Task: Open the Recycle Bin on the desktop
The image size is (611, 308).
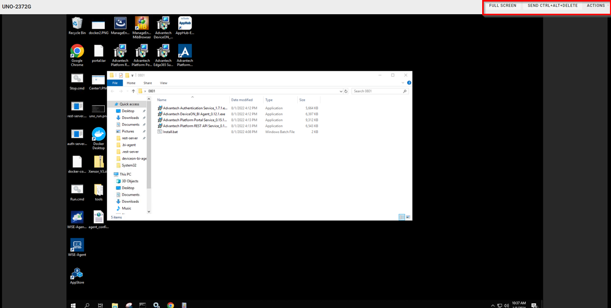Action: click(x=77, y=23)
